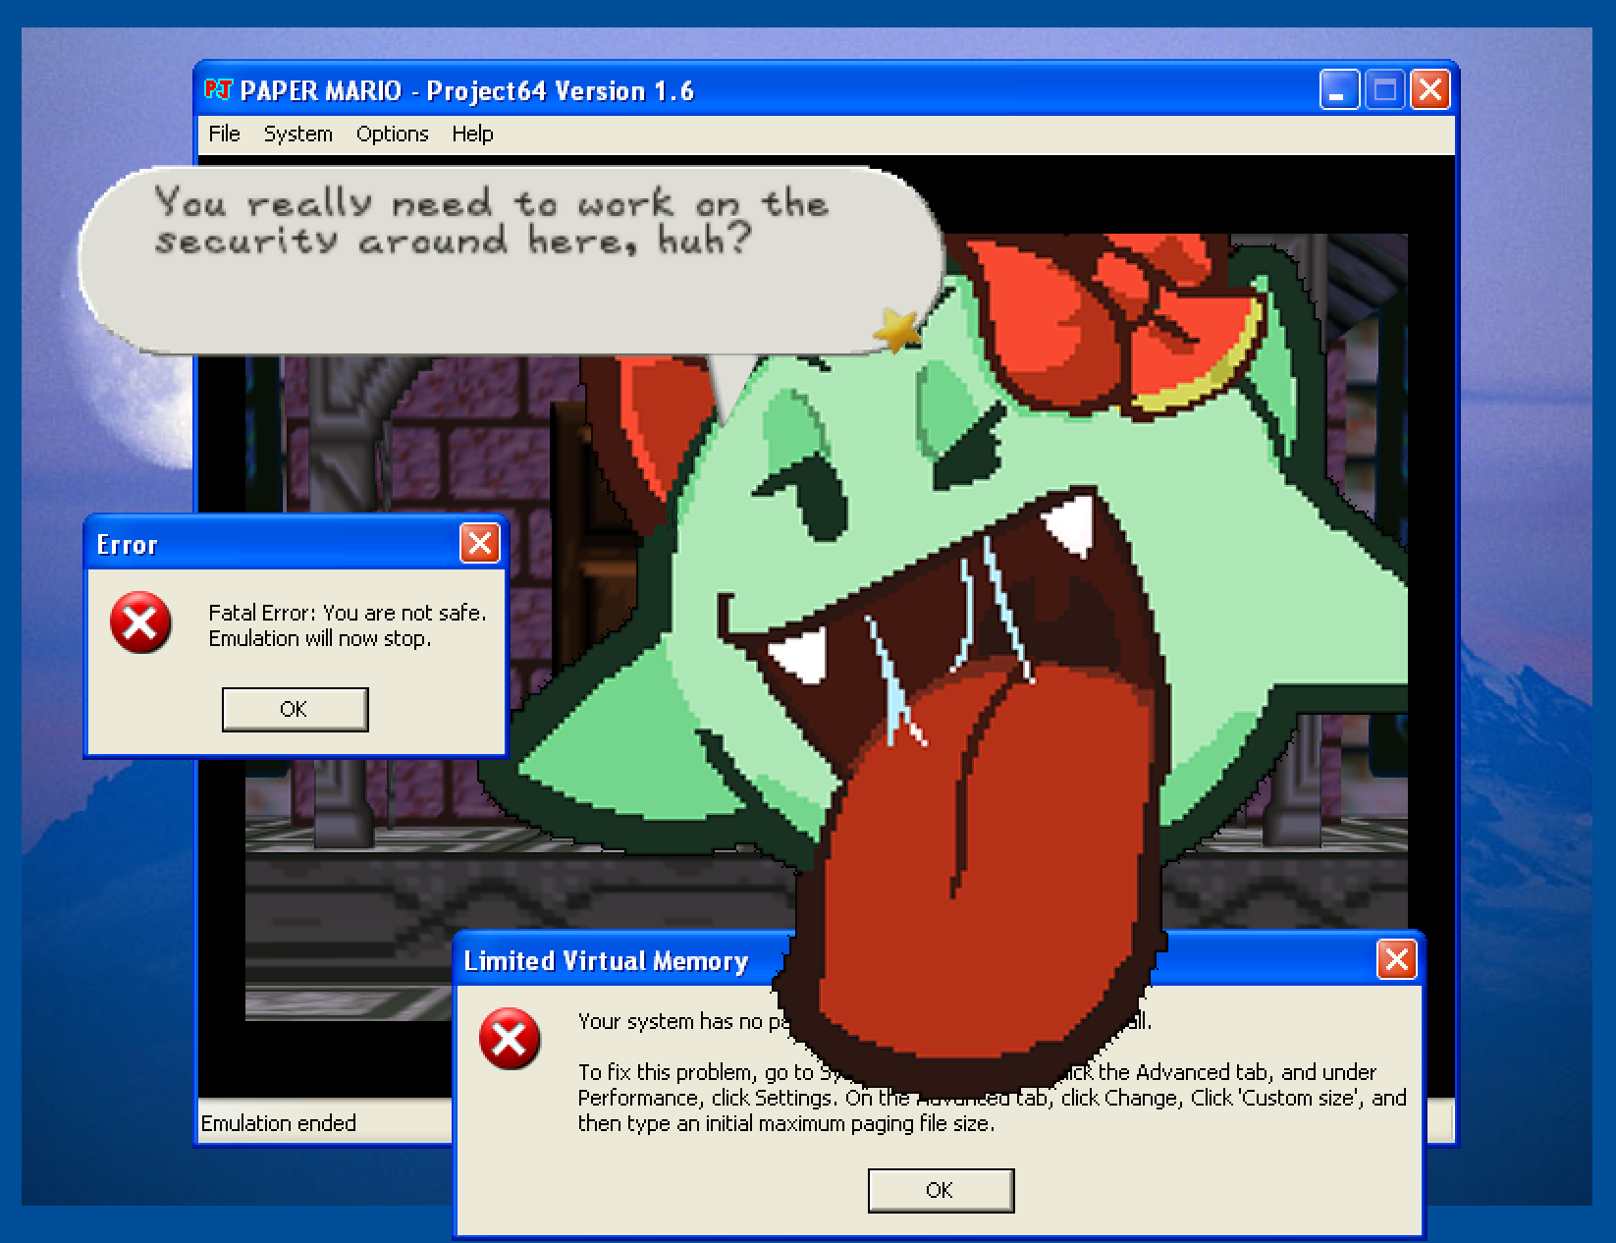Screen dimensions: 1616x1243
Task: Open the Options menu
Action: [x=392, y=135]
